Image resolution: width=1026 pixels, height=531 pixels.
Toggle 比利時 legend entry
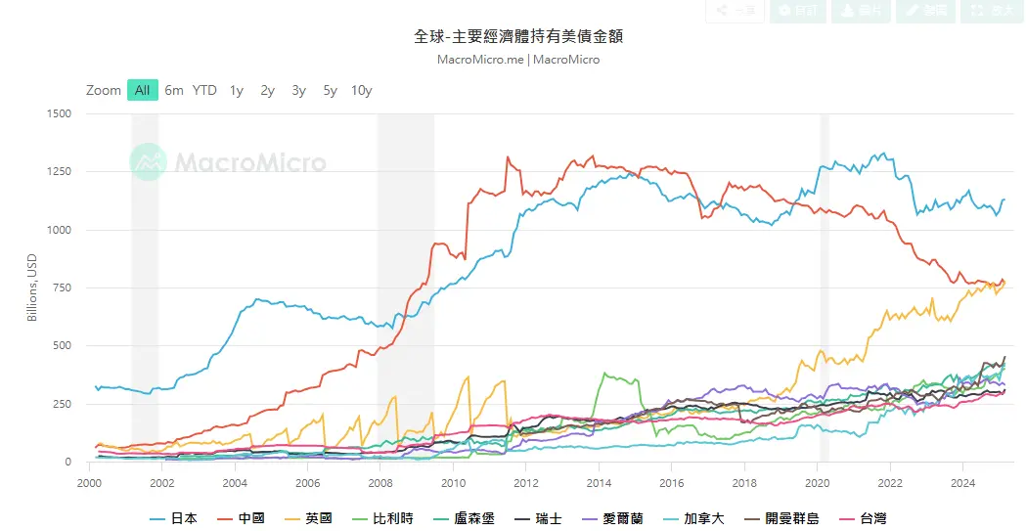[382, 518]
